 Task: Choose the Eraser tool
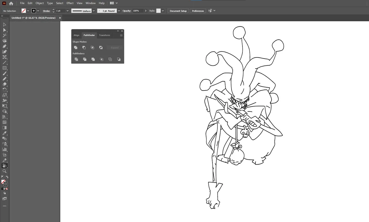(5, 84)
